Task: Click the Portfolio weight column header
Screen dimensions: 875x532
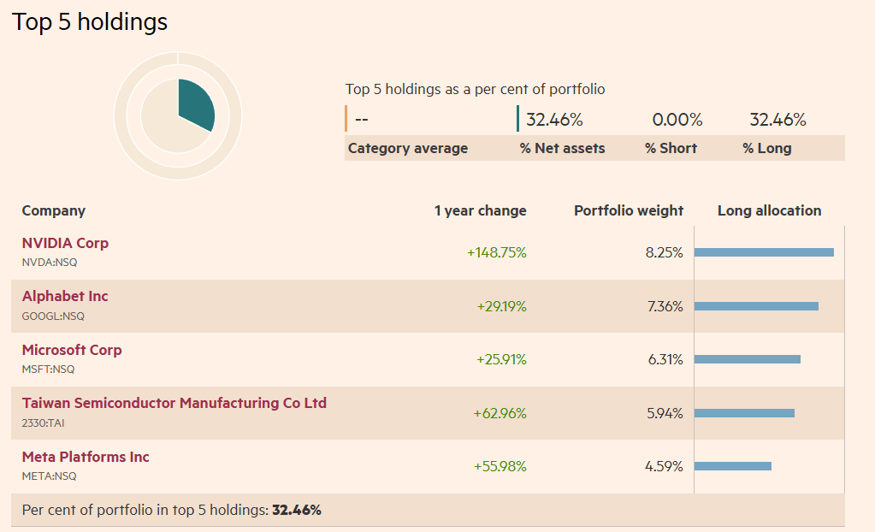Action: 629,210
